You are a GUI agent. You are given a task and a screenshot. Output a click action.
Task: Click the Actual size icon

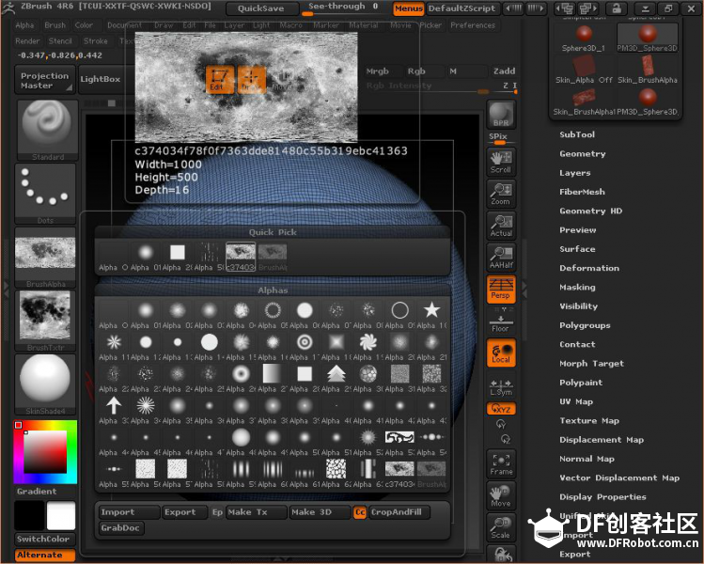point(501,226)
